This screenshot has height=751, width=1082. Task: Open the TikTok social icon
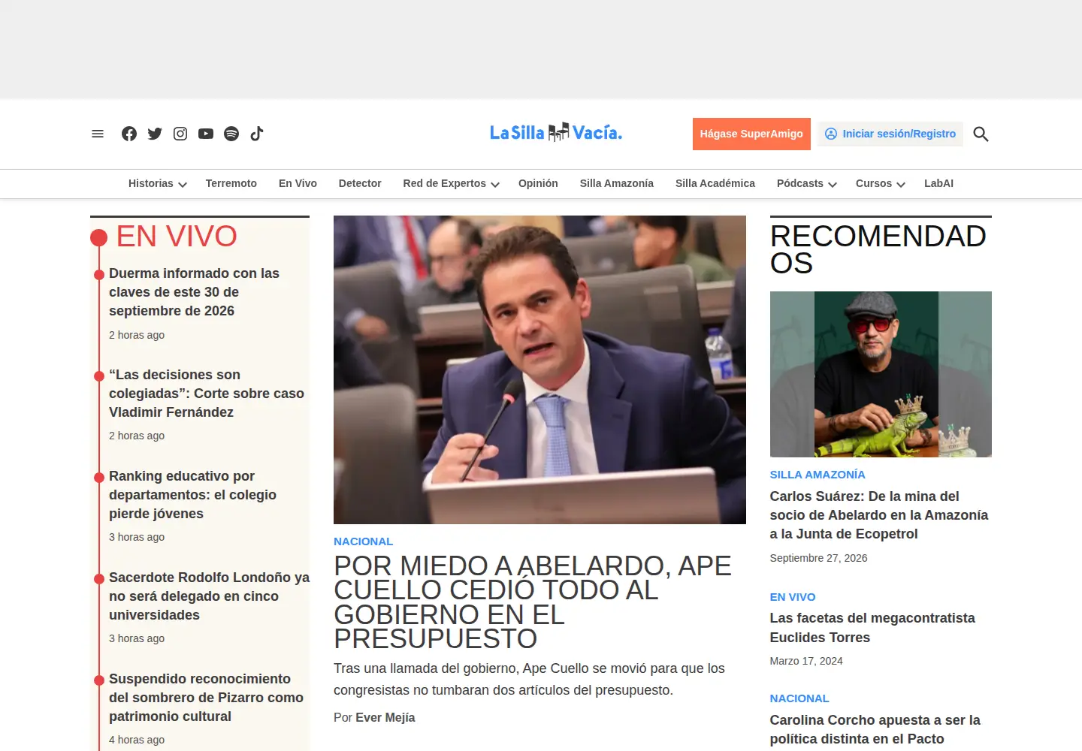(257, 134)
